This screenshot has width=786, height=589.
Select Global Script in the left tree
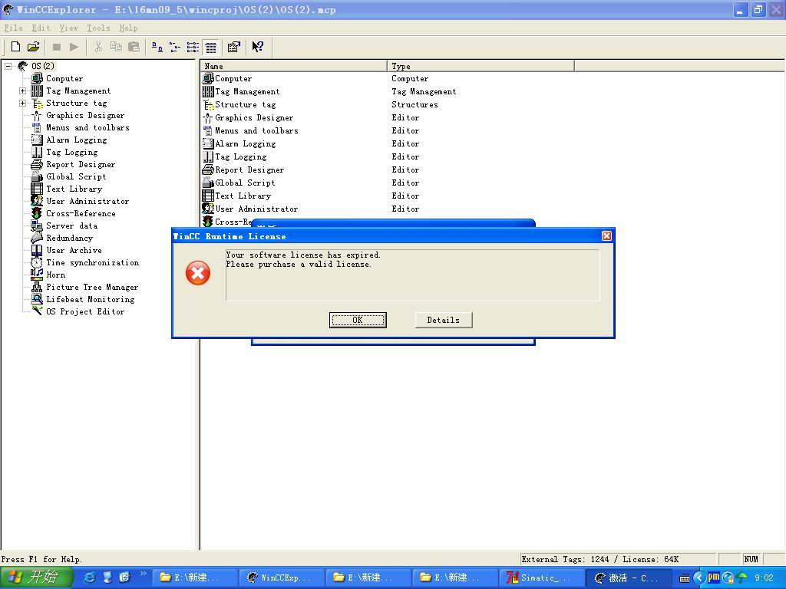[x=76, y=177]
